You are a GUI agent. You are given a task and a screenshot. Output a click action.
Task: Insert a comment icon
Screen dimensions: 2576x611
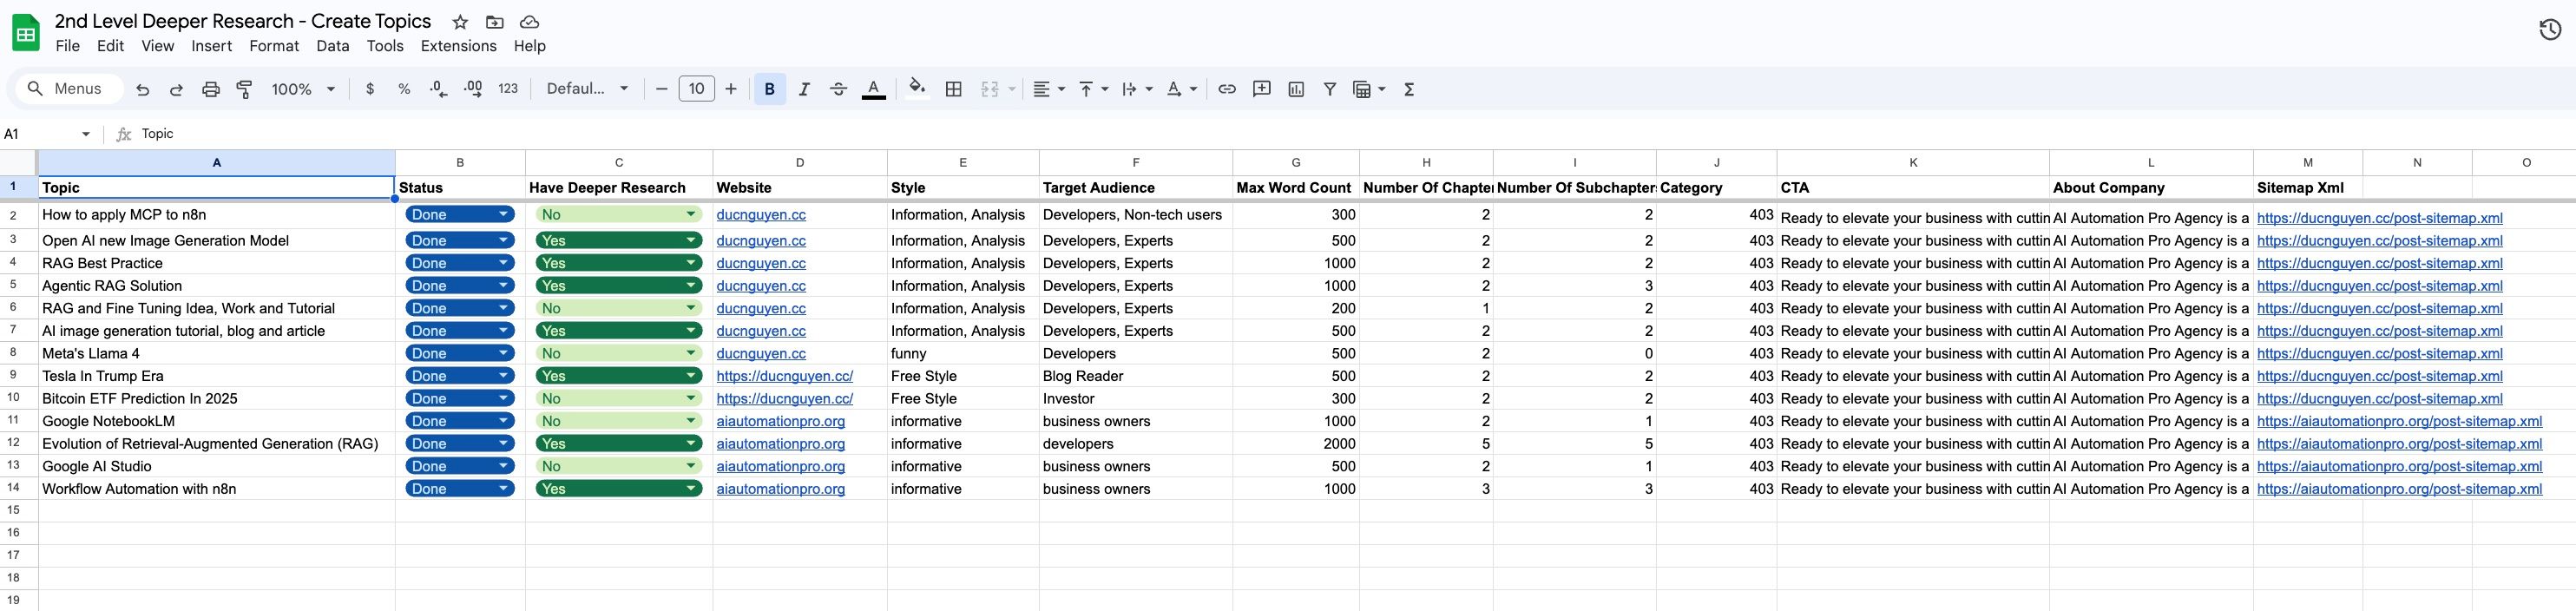coord(1262,89)
